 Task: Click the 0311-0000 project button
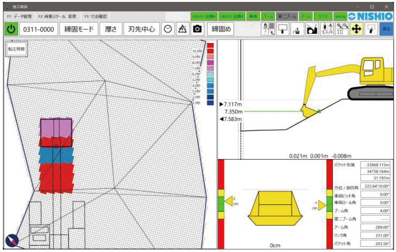click(39, 29)
